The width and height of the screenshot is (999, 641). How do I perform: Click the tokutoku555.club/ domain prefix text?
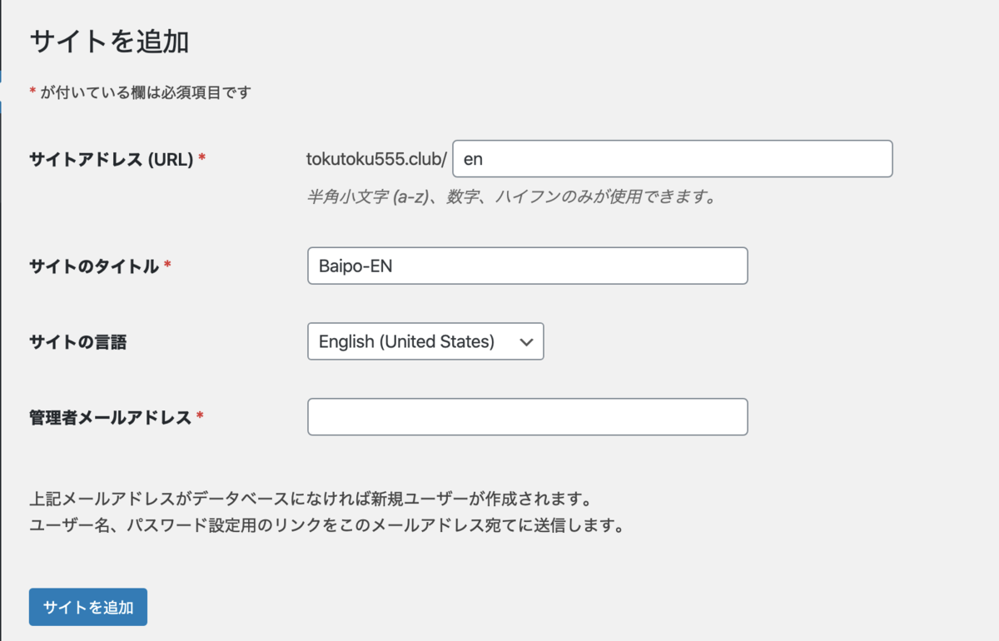[377, 158]
